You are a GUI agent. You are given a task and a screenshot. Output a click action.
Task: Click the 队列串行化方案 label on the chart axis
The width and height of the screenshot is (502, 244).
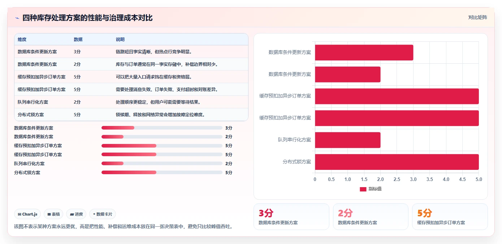click(x=294, y=140)
